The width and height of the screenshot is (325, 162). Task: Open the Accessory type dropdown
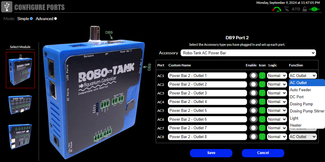click(248, 53)
